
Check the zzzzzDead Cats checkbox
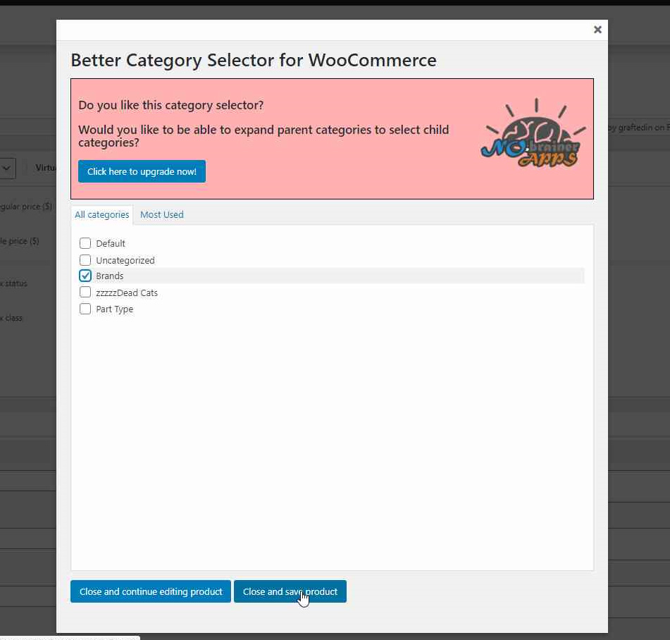[85, 293]
